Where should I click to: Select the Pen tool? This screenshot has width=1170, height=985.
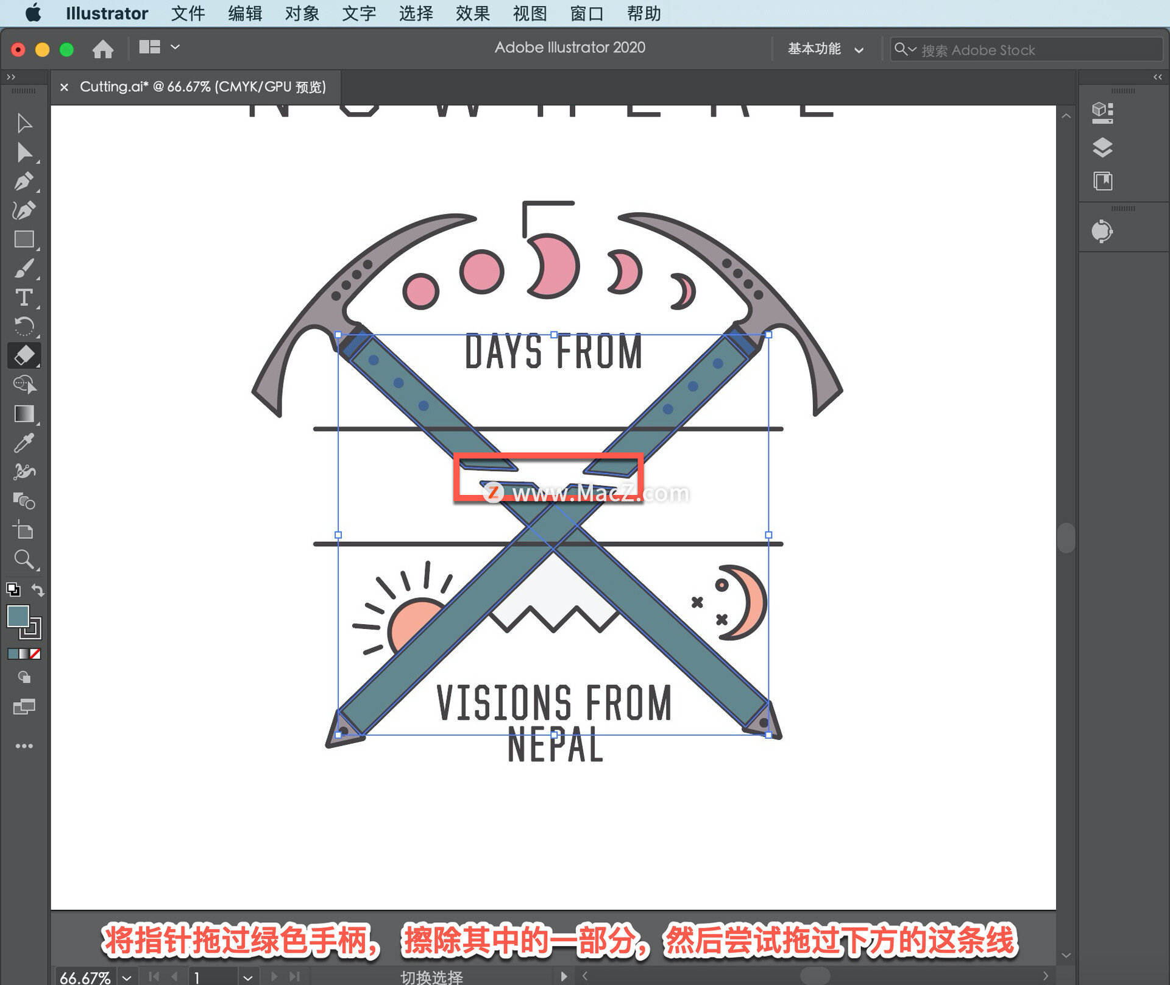point(24,181)
